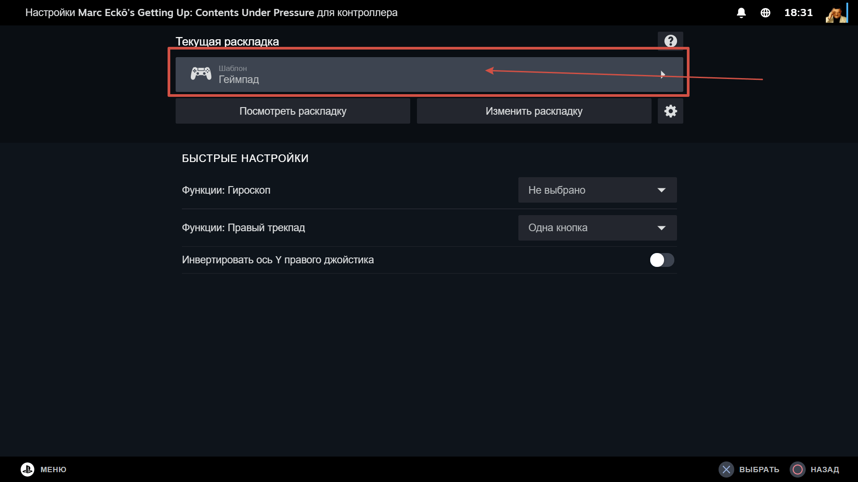Viewport: 858px width, 482px height.
Task: Click Изменить раскладку button
Action: tap(534, 111)
